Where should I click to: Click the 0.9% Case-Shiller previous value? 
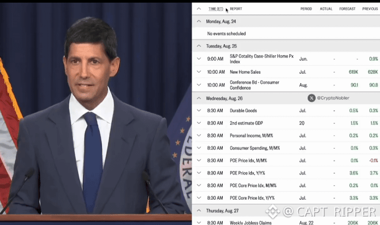tap(374, 59)
